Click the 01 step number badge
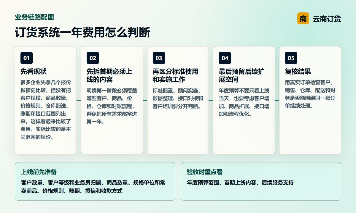The height and width of the screenshot is (213, 356). (x=27, y=58)
